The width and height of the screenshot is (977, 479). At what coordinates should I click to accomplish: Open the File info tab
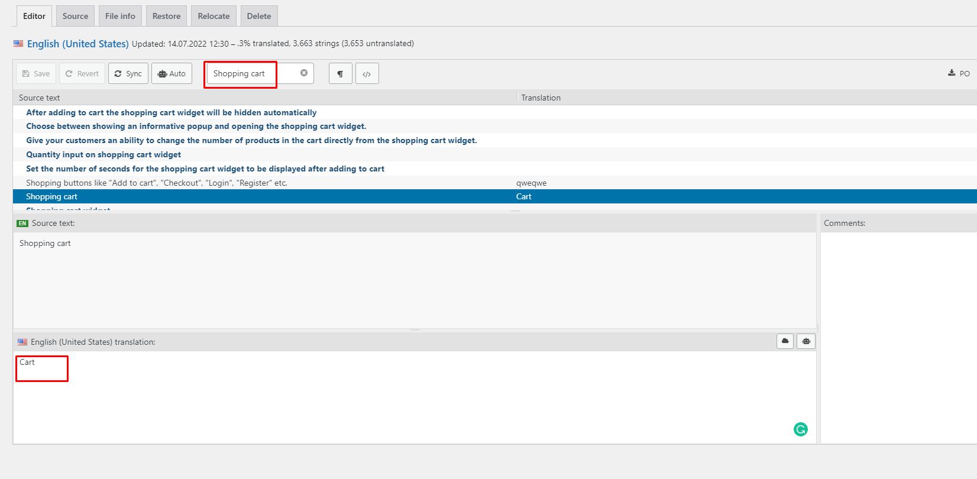(x=120, y=16)
